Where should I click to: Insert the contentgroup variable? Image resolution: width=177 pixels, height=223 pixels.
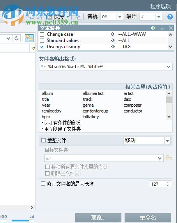point(96,111)
